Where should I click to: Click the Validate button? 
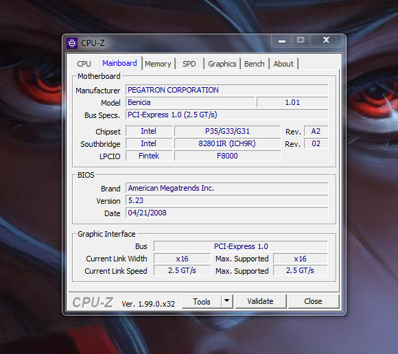[x=261, y=301]
